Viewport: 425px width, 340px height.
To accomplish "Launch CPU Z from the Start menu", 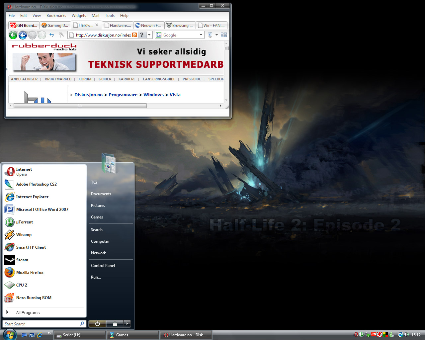I will (44, 285).
